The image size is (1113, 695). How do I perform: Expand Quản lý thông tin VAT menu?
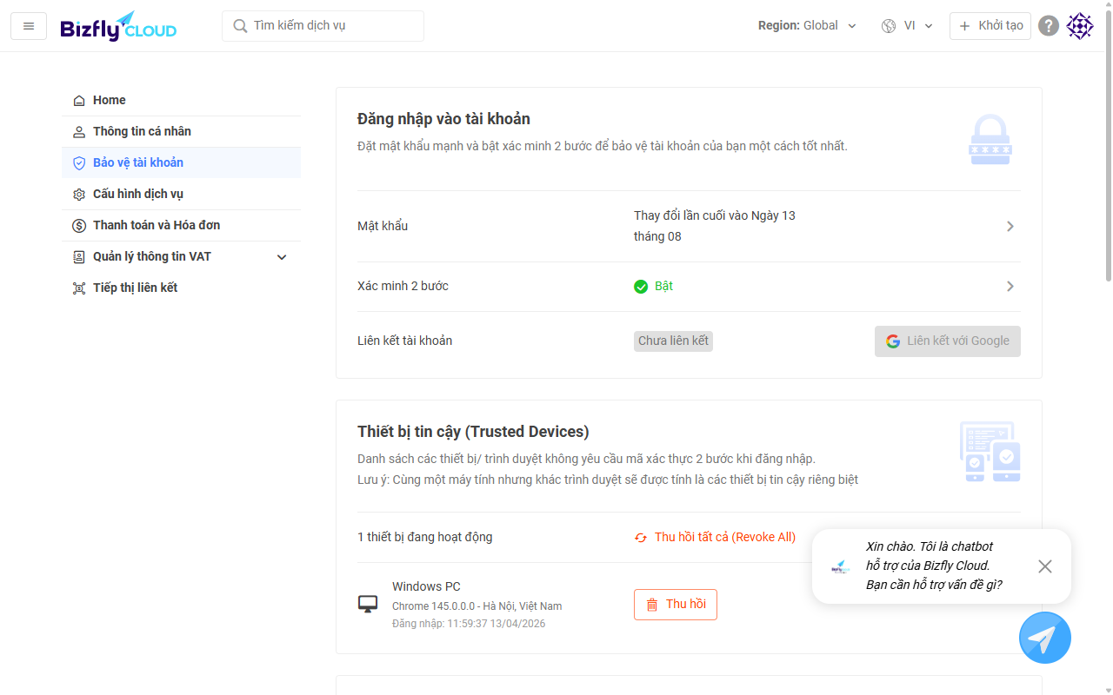[281, 257]
